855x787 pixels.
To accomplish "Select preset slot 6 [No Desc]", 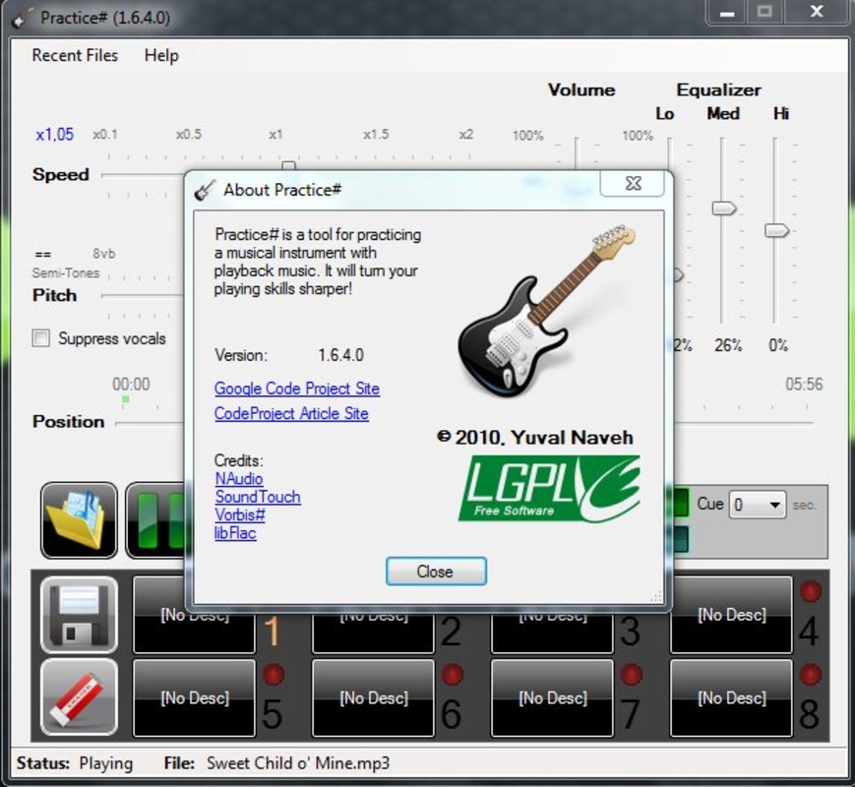I will click(x=374, y=698).
